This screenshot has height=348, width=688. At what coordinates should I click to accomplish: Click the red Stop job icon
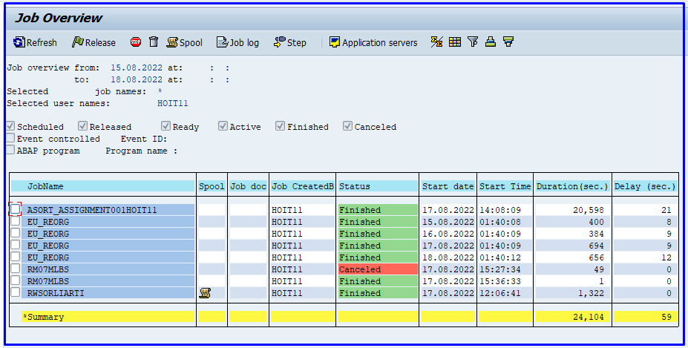pos(136,42)
